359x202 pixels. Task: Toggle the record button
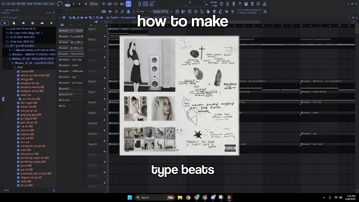(x=86, y=4)
